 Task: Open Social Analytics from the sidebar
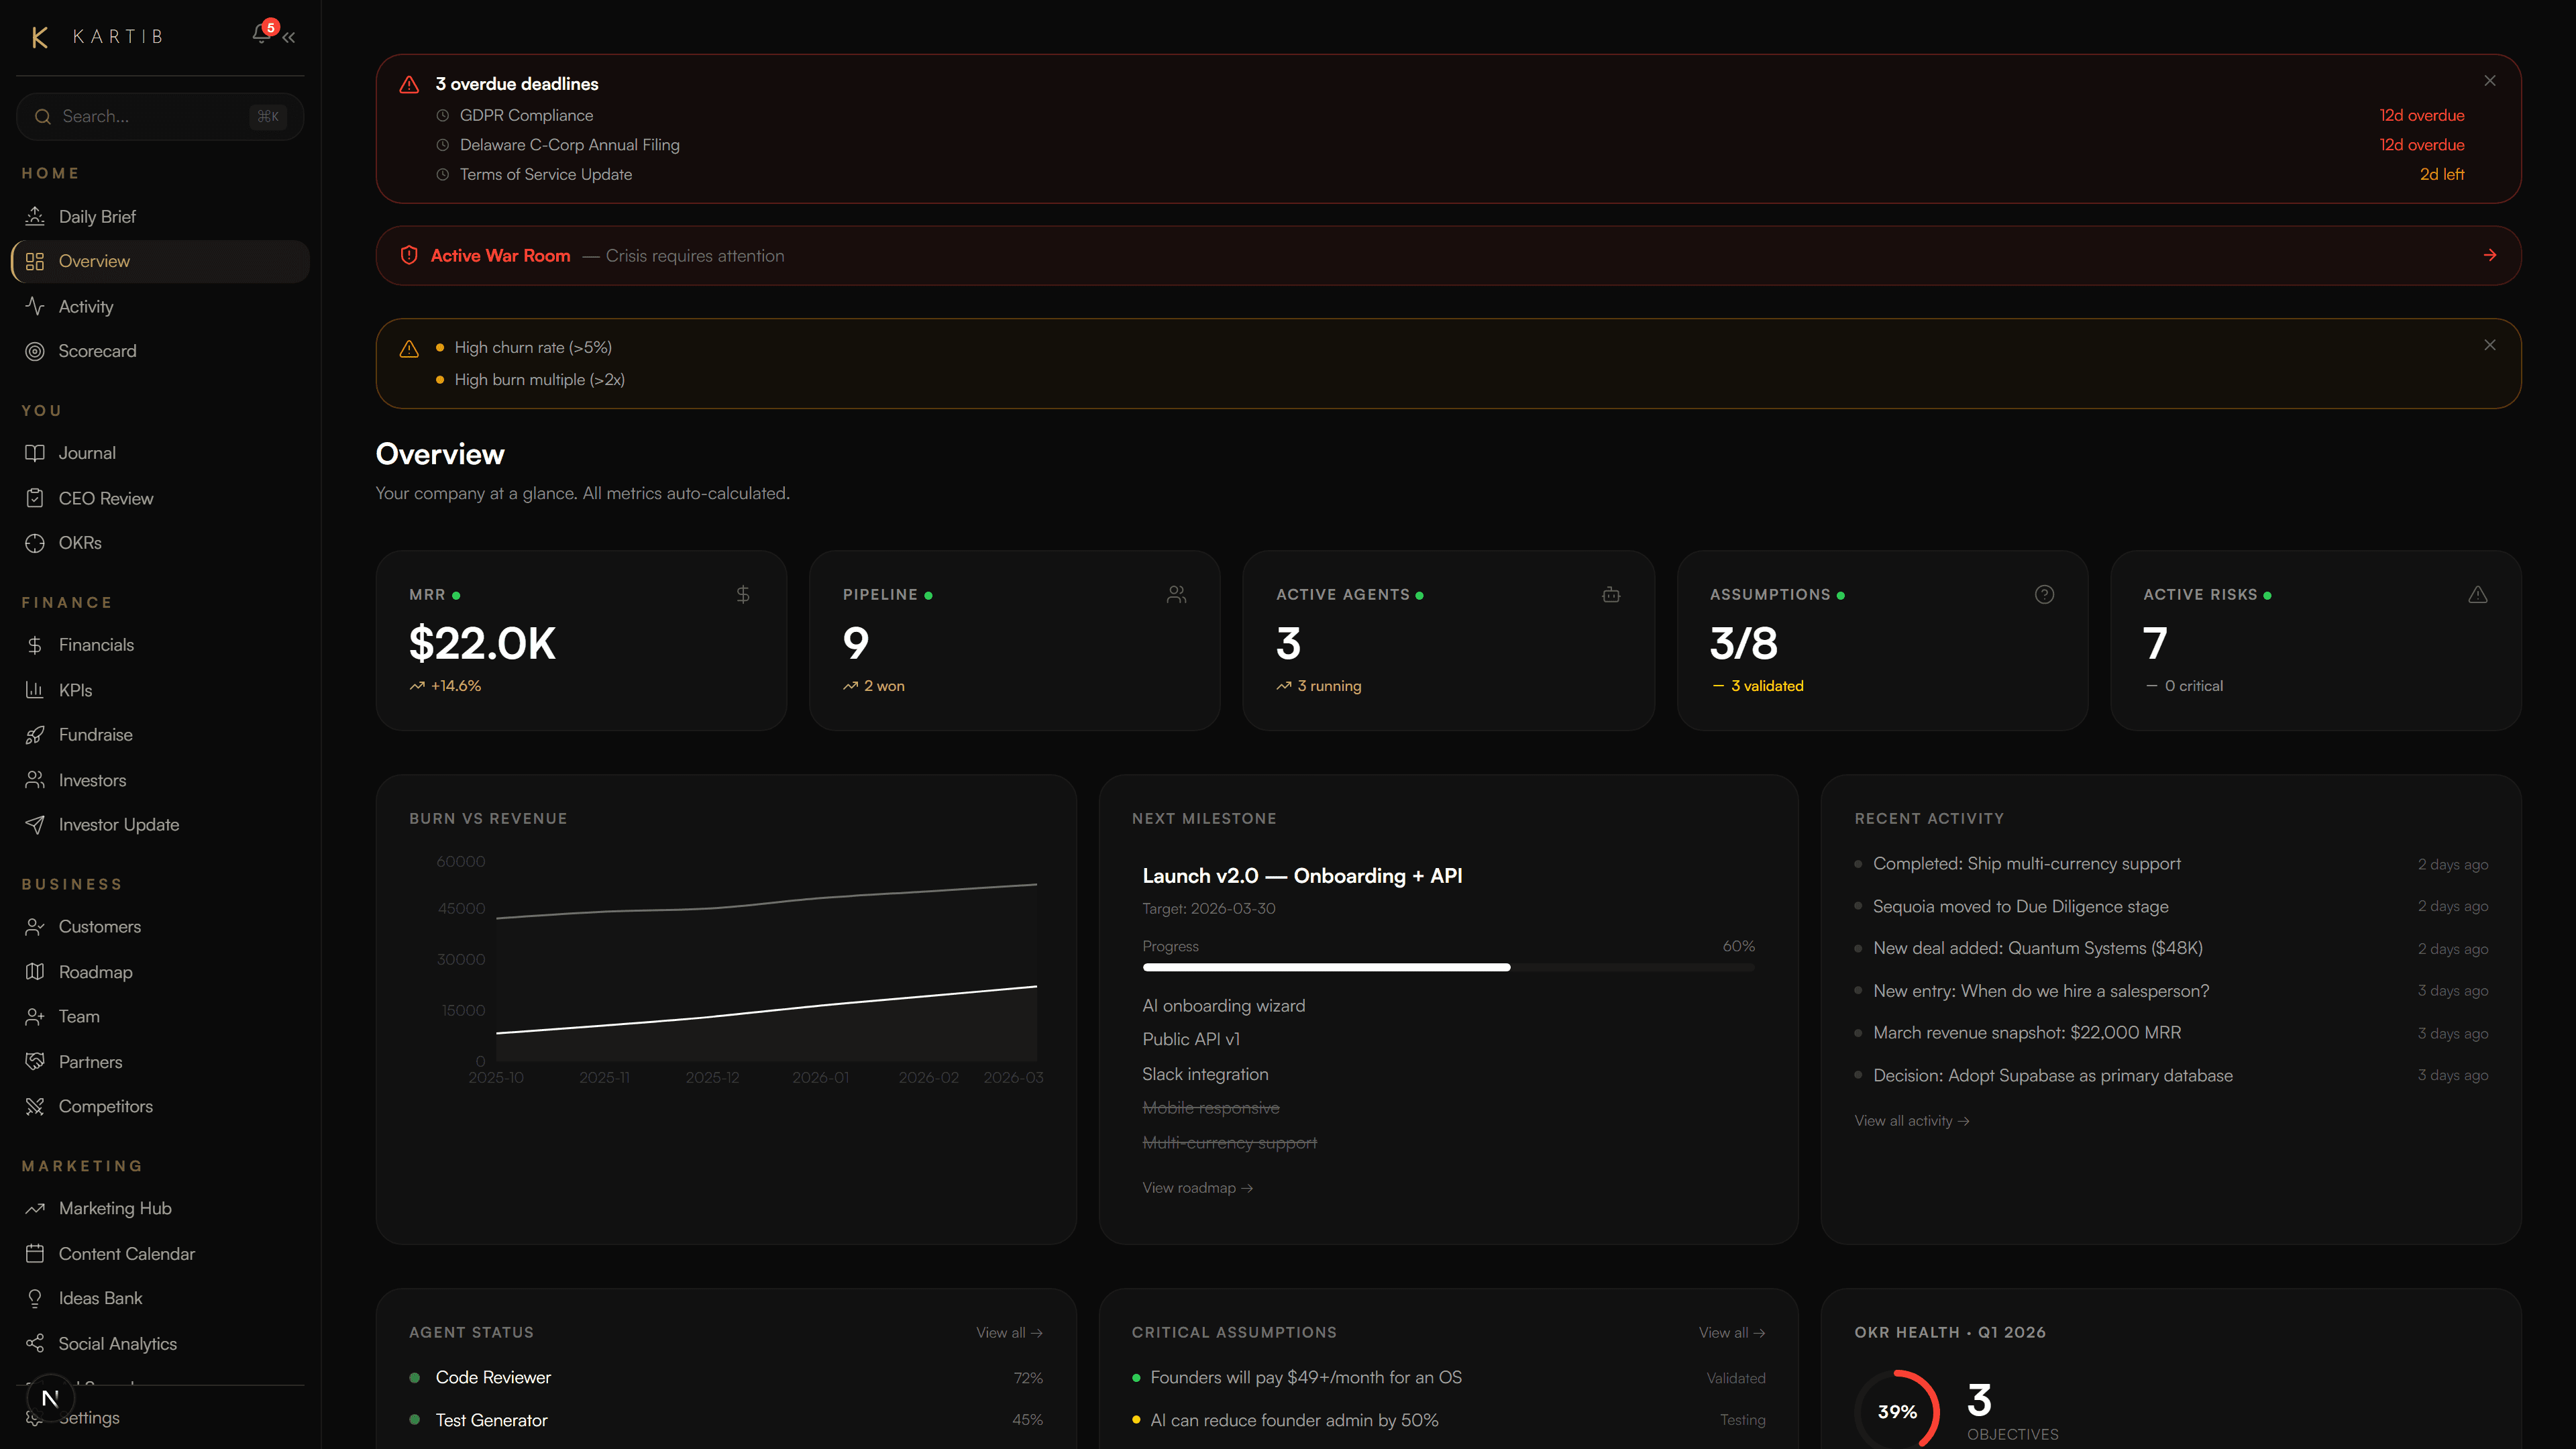click(x=117, y=1344)
